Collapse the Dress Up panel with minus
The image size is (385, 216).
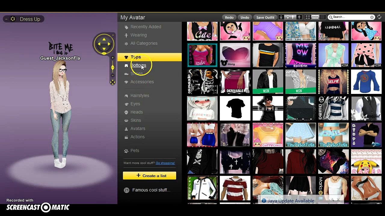(6, 19)
